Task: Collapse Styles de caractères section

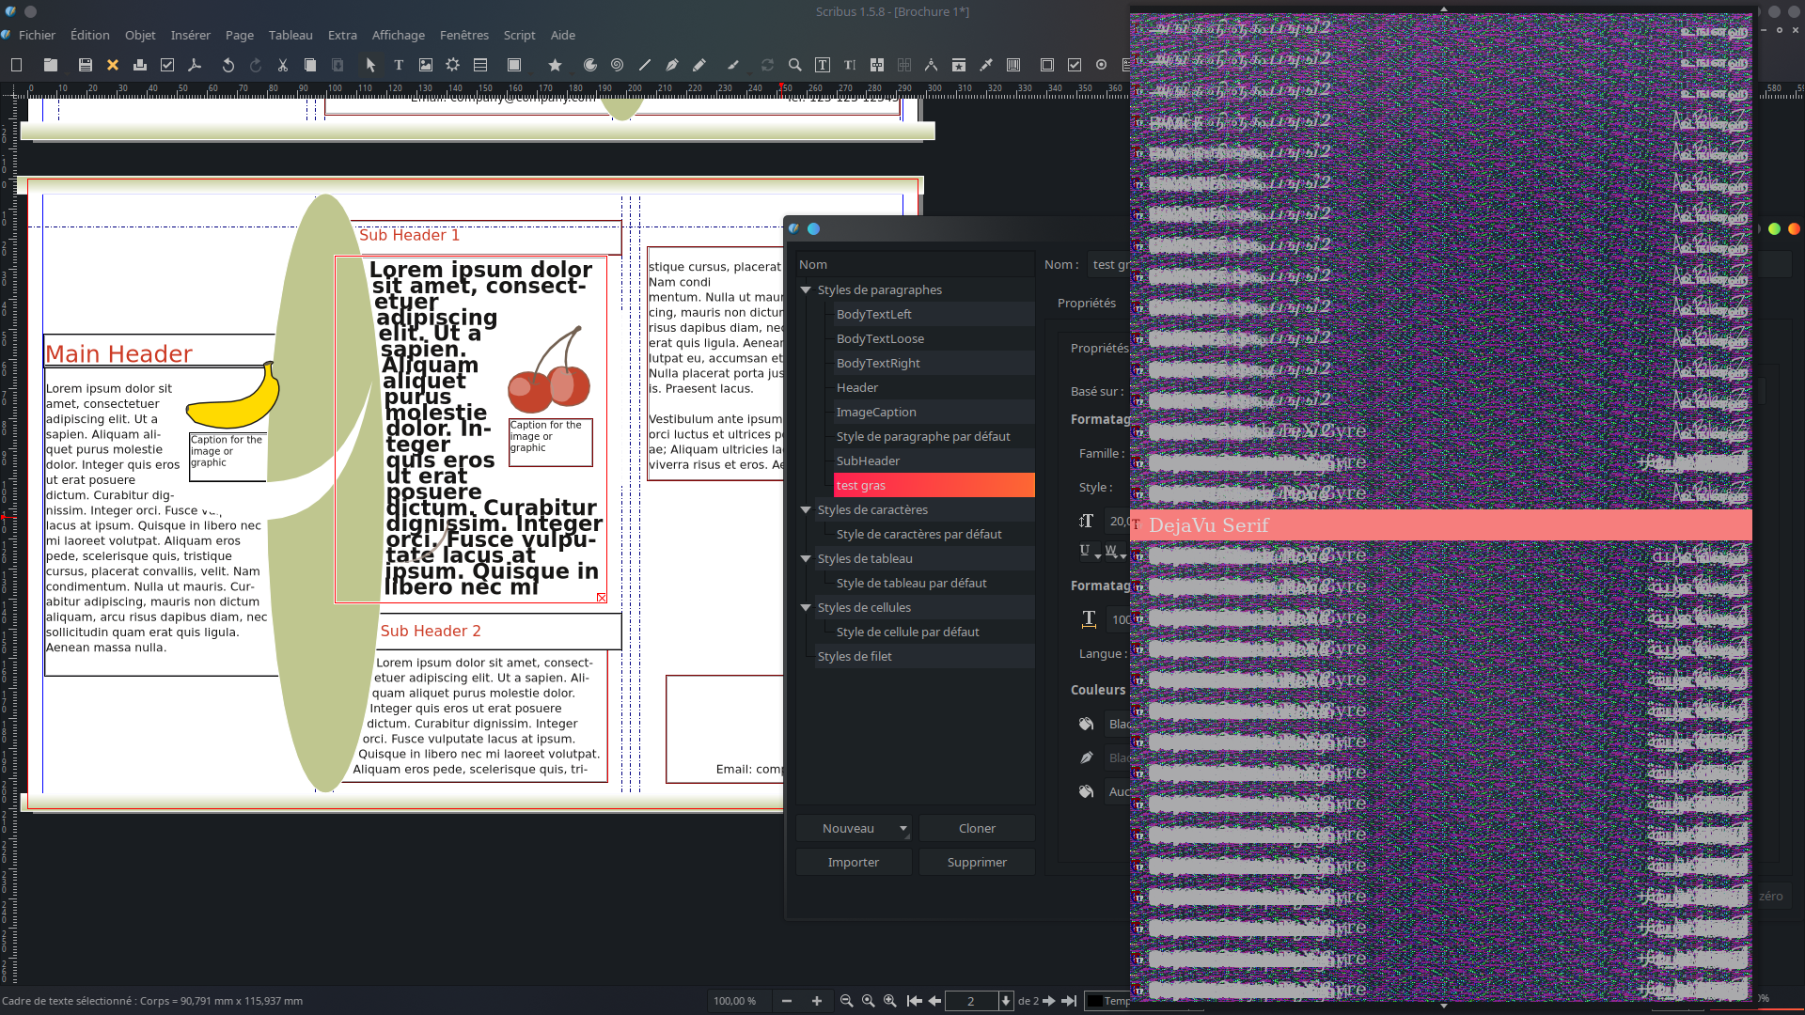Action: pyautogui.click(x=806, y=510)
